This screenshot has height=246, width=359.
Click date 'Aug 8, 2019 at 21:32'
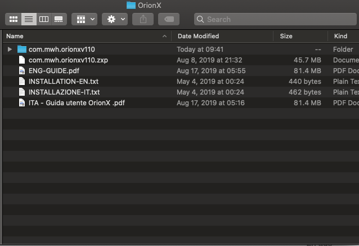pos(209,60)
